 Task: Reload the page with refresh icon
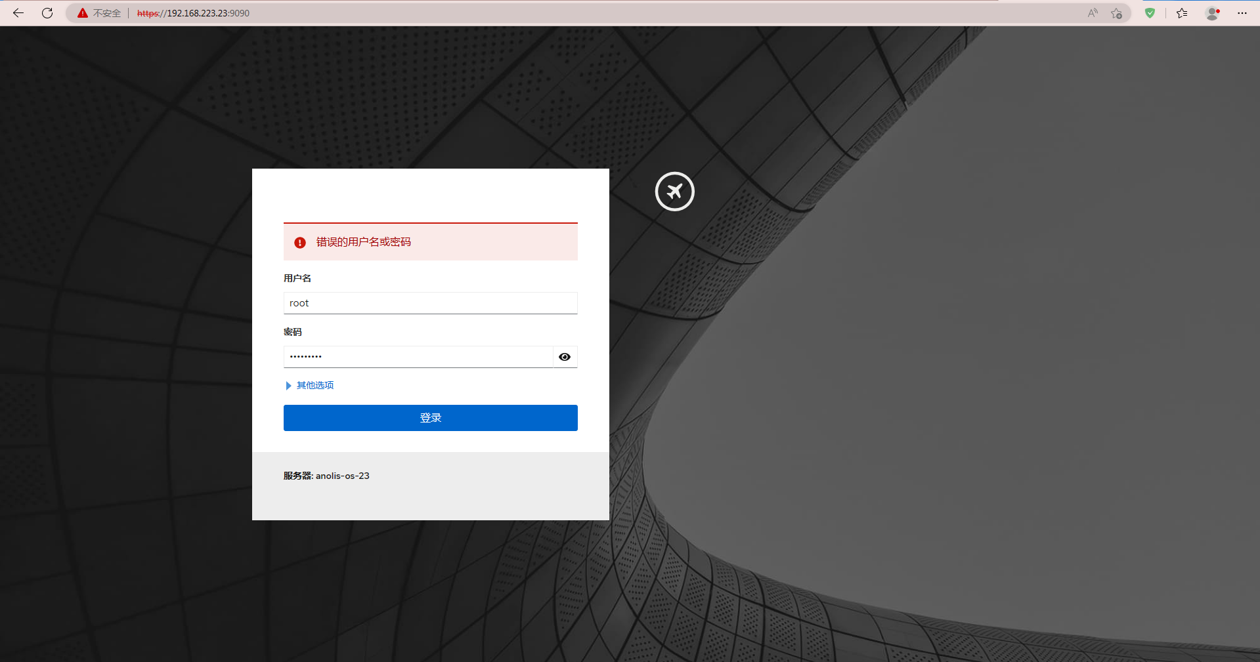tap(47, 13)
